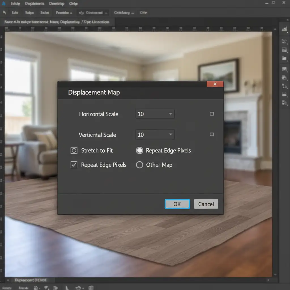
Task: Select the Other Map radio button
Action: pos(140,165)
